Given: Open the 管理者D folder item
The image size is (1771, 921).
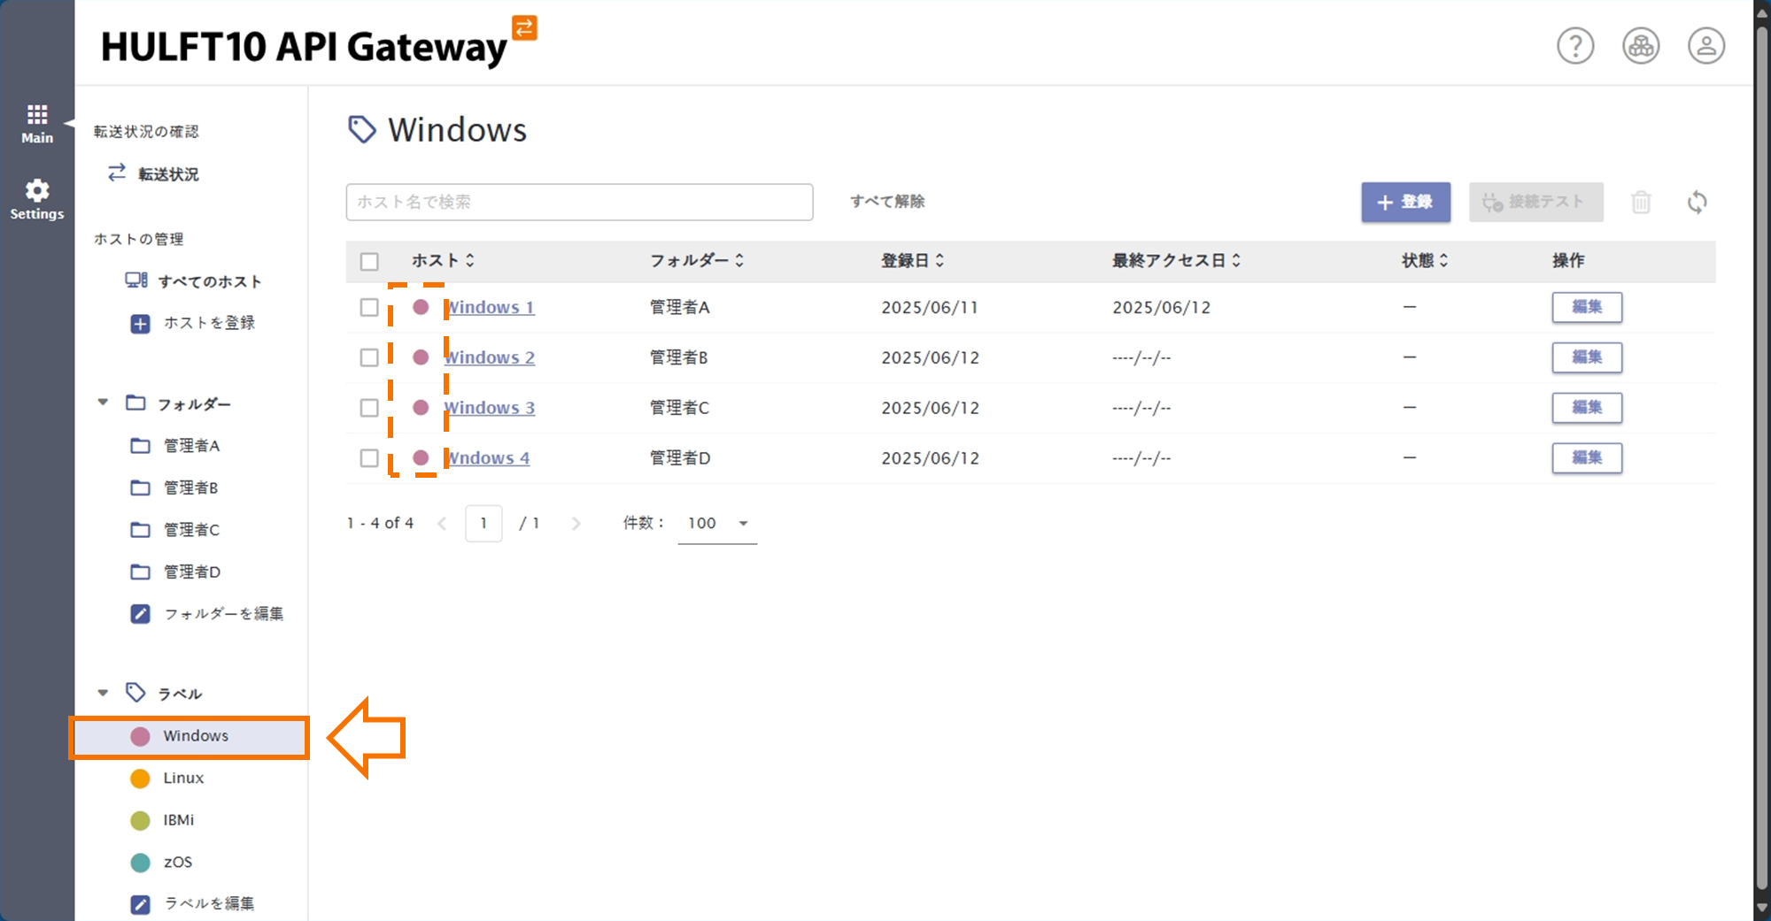Looking at the screenshot, I should (x=189, y=572).
